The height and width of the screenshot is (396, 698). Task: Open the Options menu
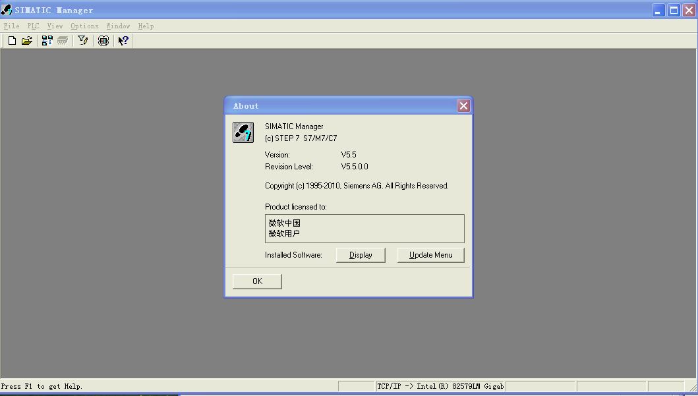coord(84,26)
